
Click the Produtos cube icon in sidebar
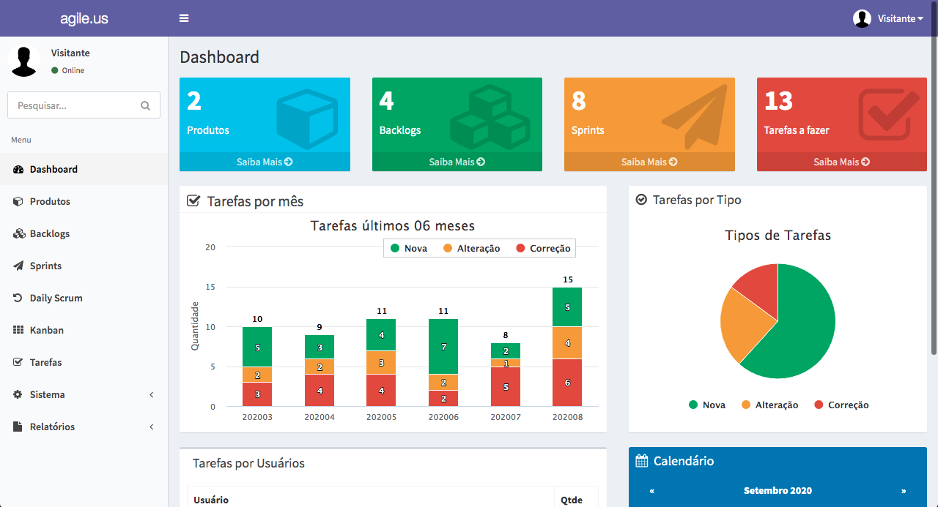18,201
